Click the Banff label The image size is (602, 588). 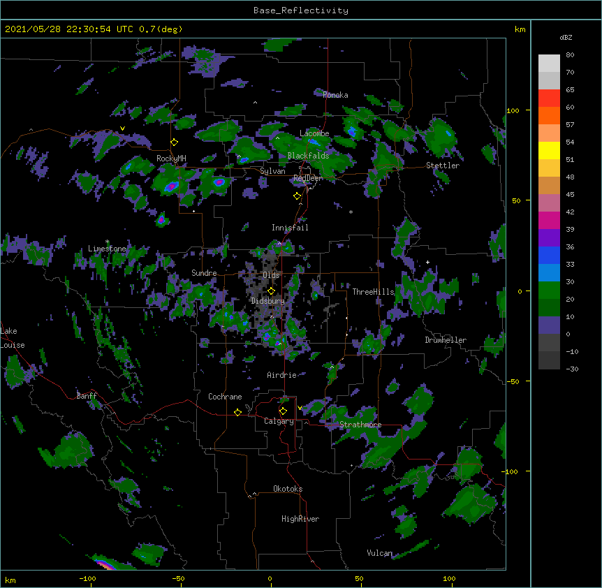point(87,396)
